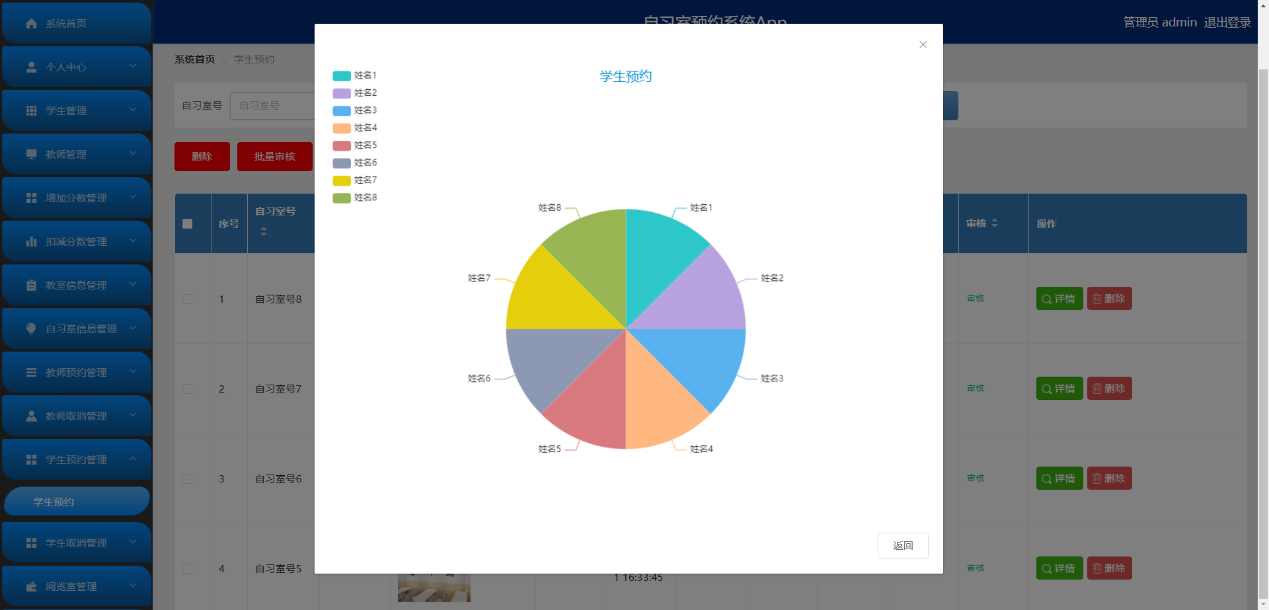Expand the 扣减分数管理 menu chevron

point(133,241)
